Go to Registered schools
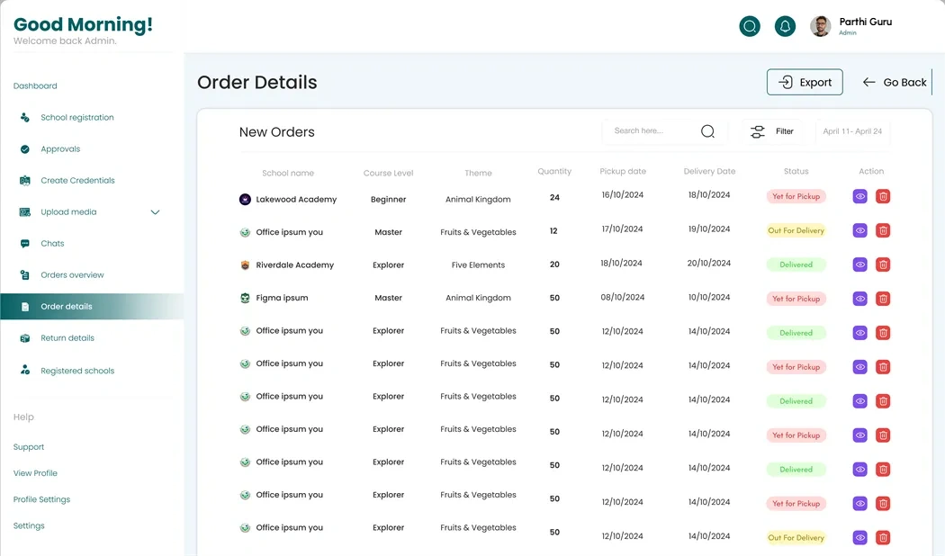945x556 pixels. point(77,371)
